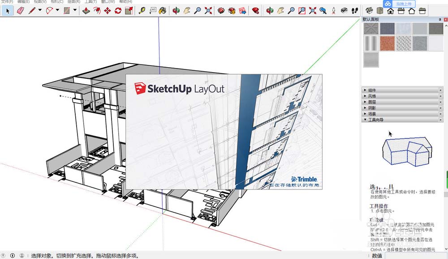
Task: Open the 编辑(E) menu
Action: coord(23,1)
